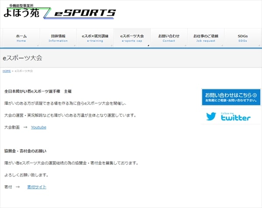Click the eスポーツ大会 breadcrumb current item
The height and width of the screenshot is (208, 262).
24,71
